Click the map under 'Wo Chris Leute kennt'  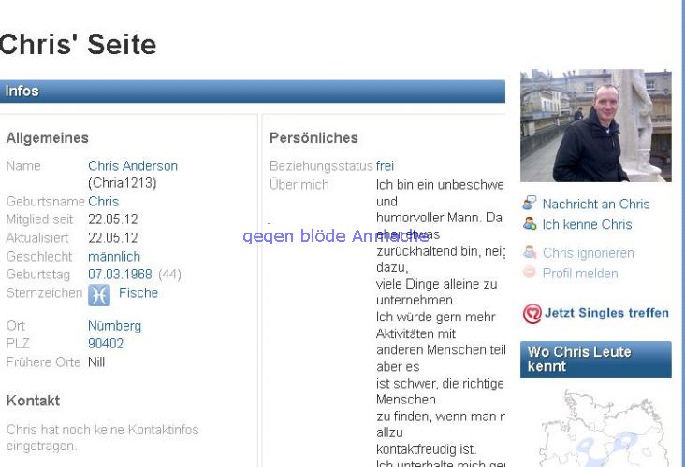595,430
